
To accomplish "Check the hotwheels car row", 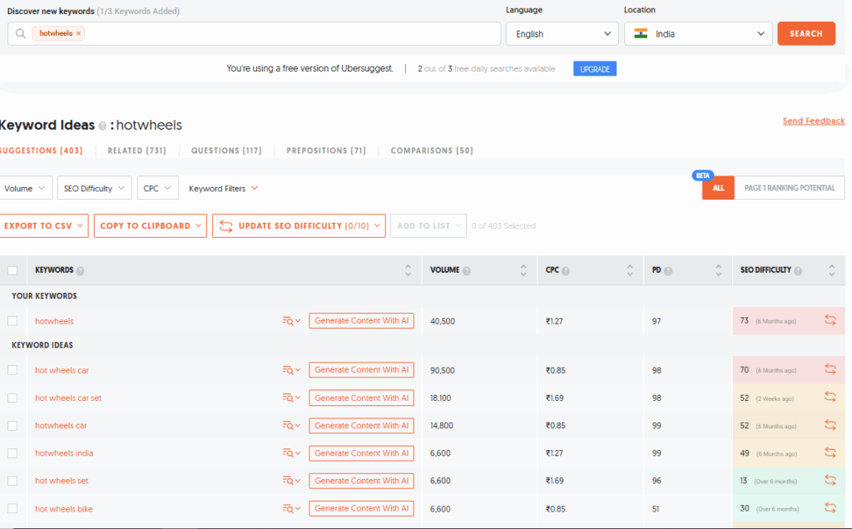I will tap(12, 425).
